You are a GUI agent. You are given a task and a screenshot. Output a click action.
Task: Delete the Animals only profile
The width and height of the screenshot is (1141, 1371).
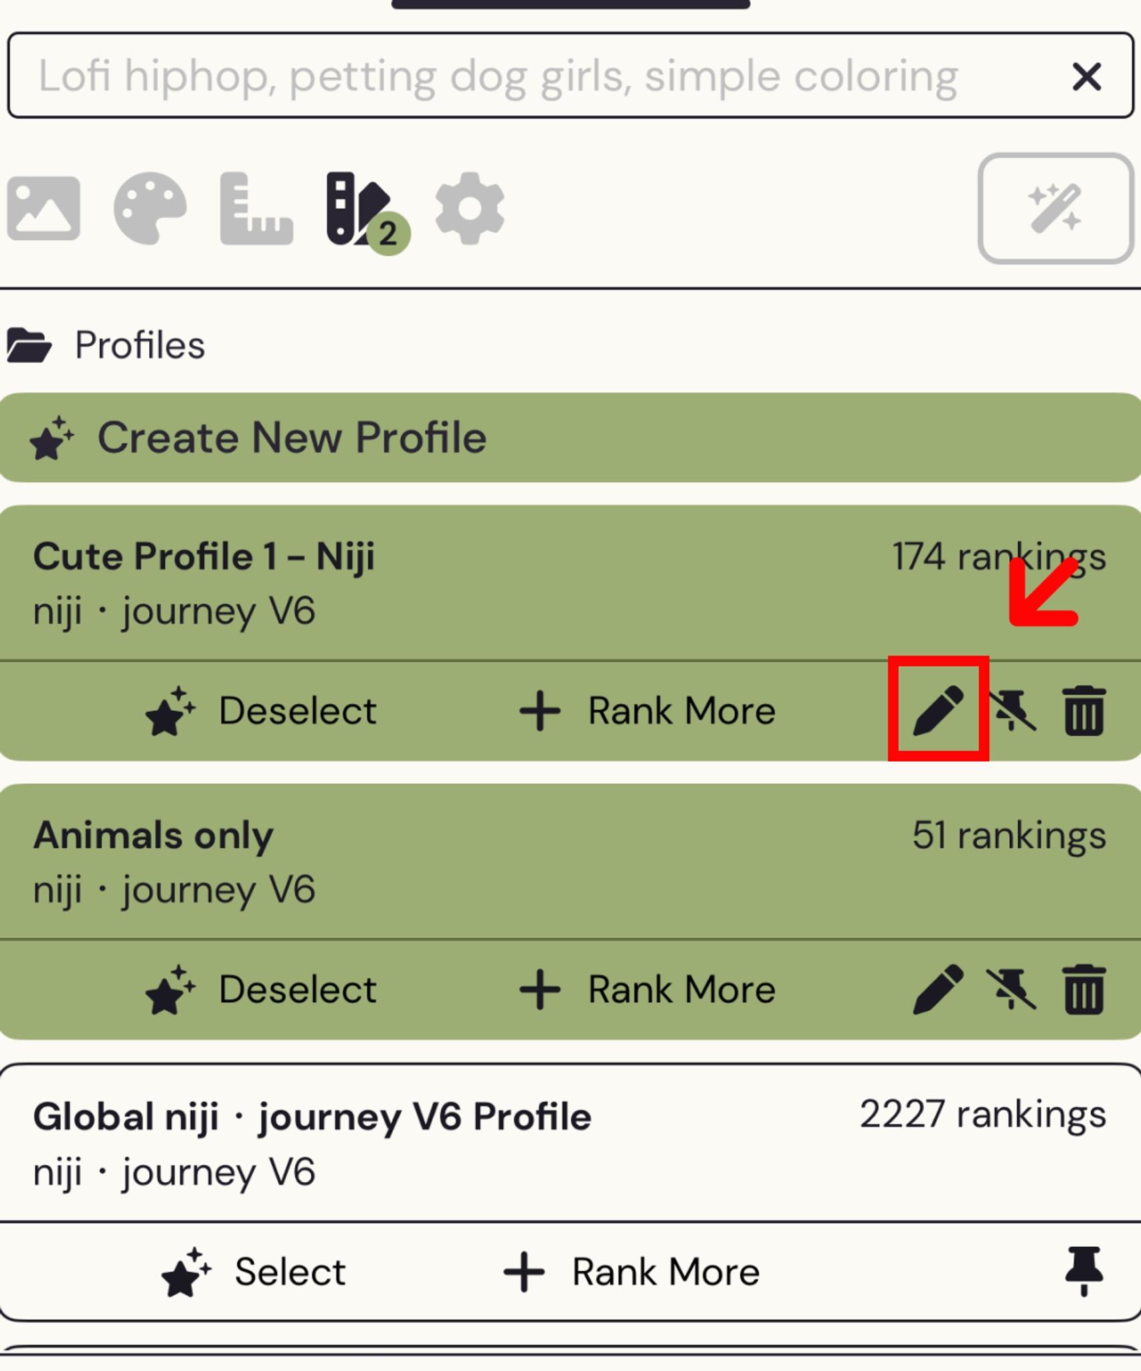(x=1084, y=989)
